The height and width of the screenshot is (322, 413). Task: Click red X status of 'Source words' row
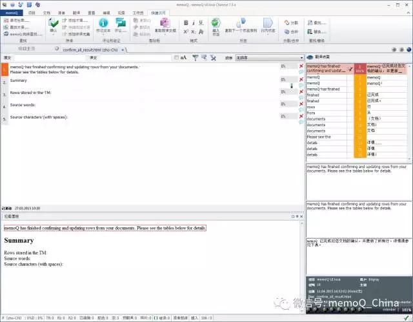tap(301, 104)
